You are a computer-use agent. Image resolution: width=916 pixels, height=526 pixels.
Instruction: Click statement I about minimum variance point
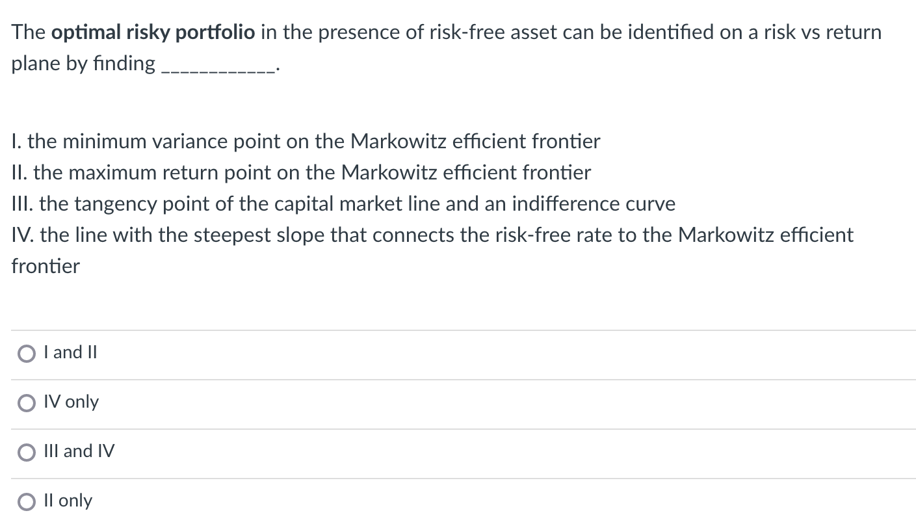[306, 142]
